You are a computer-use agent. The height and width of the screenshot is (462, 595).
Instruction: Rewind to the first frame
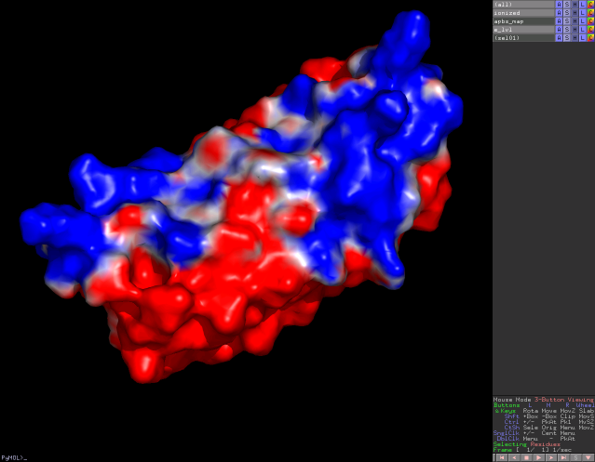(x=502, y=458)
